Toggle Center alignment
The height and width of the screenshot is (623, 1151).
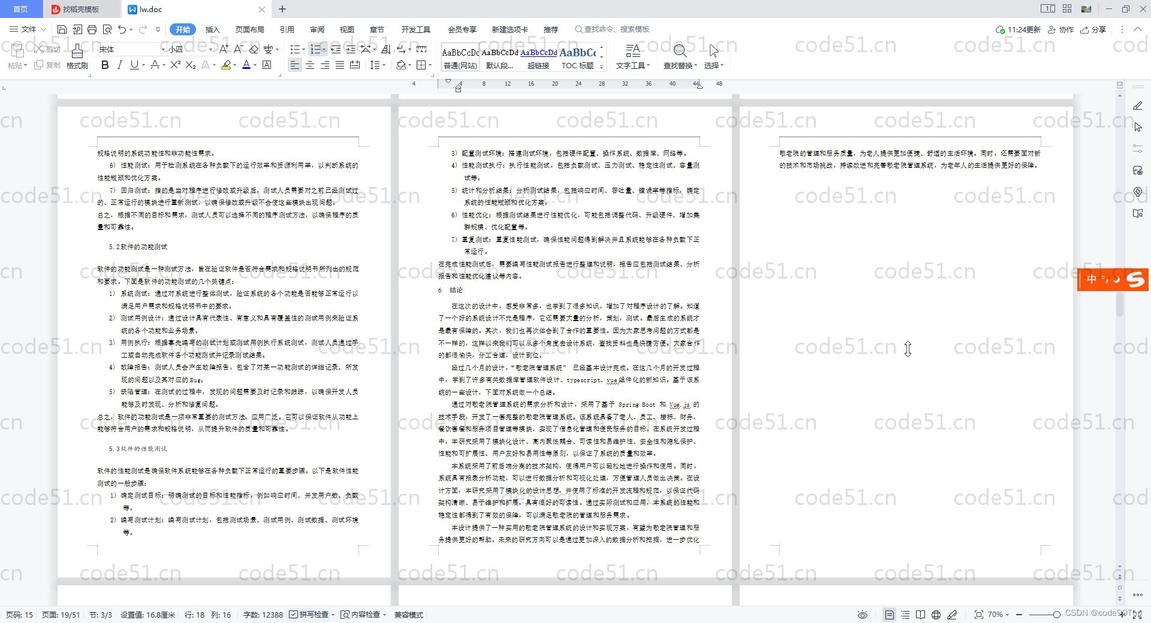(310, 65)
